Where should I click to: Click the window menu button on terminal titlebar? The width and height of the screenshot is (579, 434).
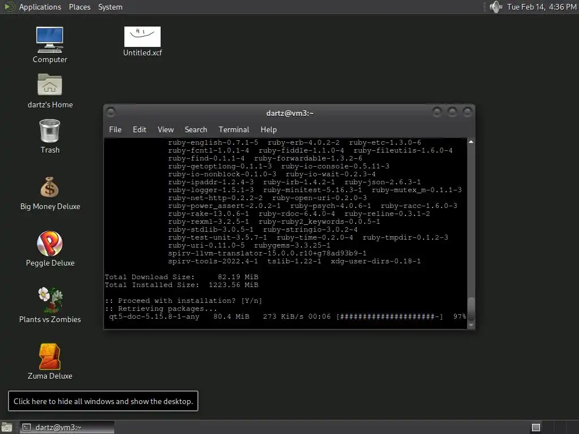point(111,112)
